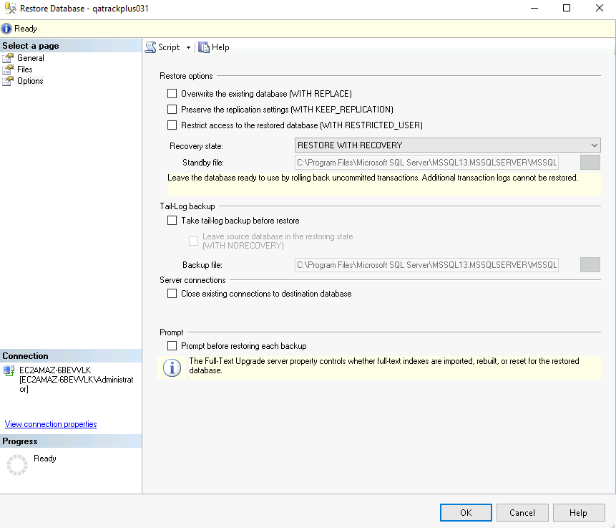The height and width of the screenshot is (528, 616).
Task: Click the progress spinner indicator
Action: coord(17,465)
